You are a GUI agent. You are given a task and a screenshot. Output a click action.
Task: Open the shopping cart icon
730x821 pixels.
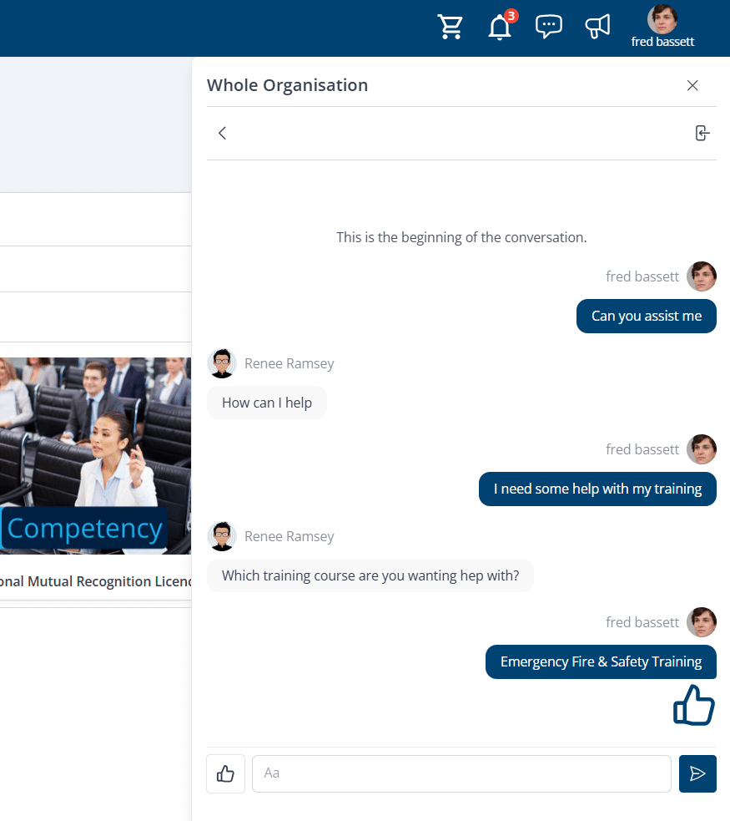451,27
